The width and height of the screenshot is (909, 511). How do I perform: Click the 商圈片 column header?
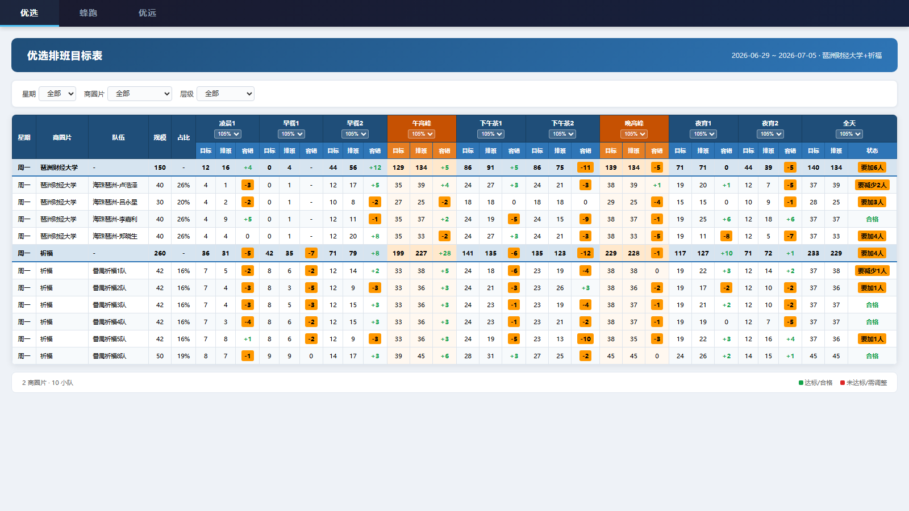pyautogui.click(x=62, y=137)
